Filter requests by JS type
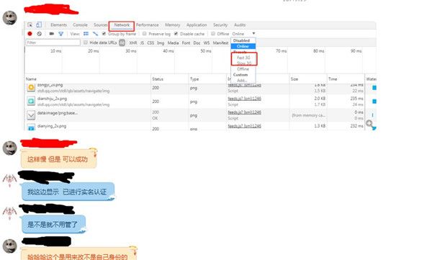The width and height of the screenshot is (432, 260). [142, 42]
